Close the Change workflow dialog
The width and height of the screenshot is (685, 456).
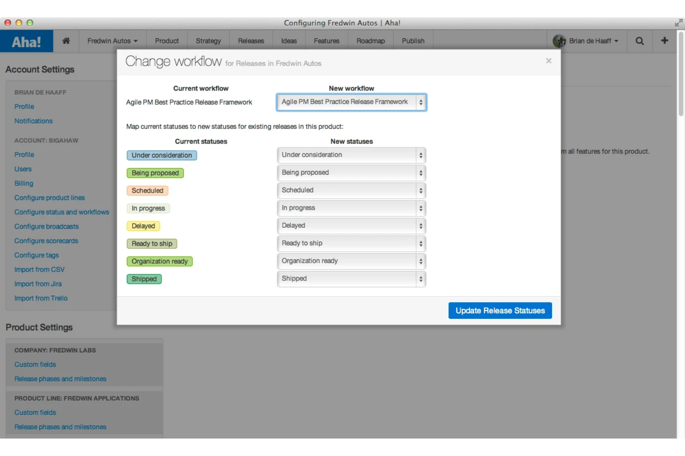pos(548,61)
